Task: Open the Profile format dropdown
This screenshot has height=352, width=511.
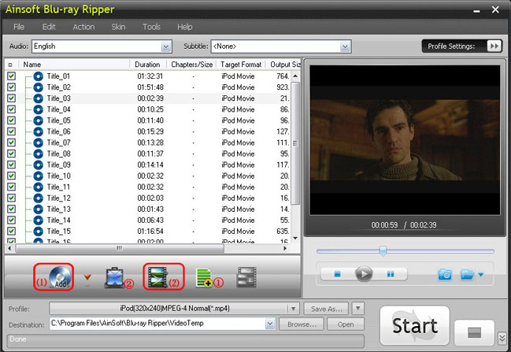Action: click(x=294, y=308)
